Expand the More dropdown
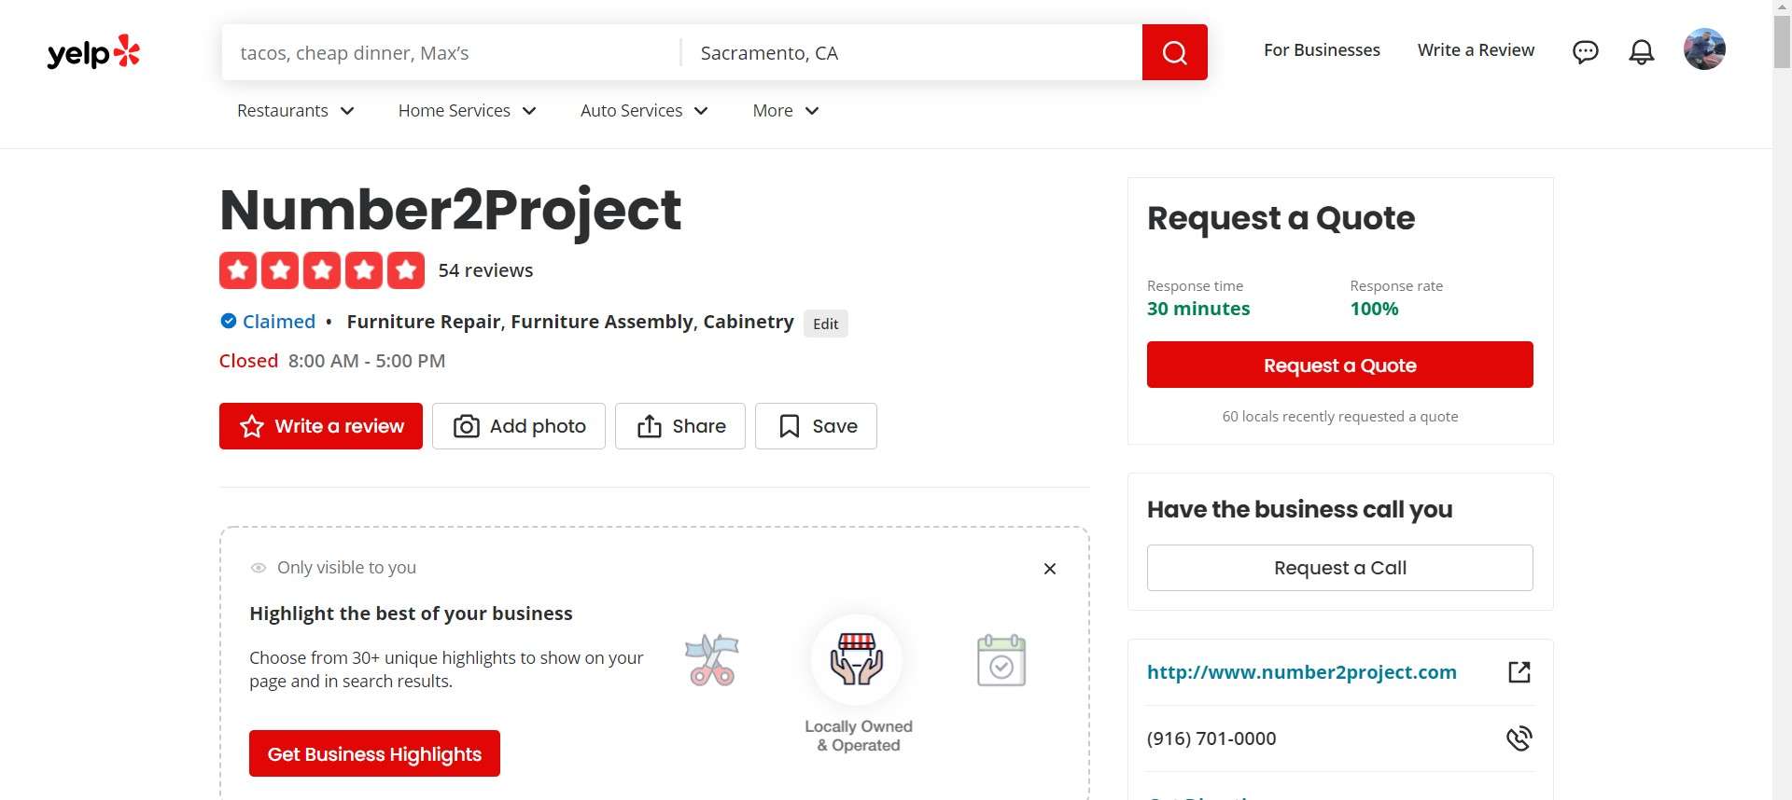This screenshot has width=1792, height=800. (786, 111)
